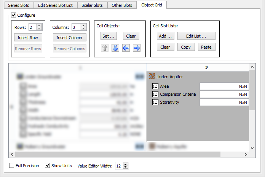Click the Area slot icon
The height and width of the screenshot is (177, 265).
click(x=155, y=86)
